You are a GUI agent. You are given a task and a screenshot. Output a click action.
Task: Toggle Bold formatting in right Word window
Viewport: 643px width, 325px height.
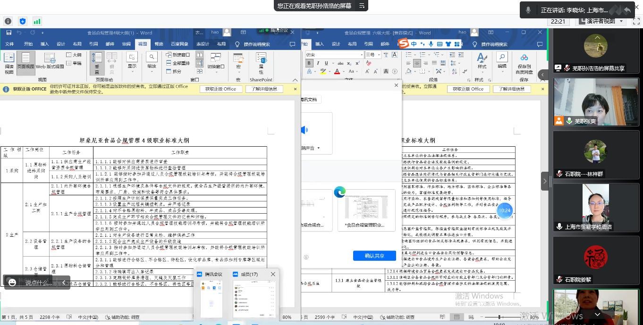click(x=309, y=63)
